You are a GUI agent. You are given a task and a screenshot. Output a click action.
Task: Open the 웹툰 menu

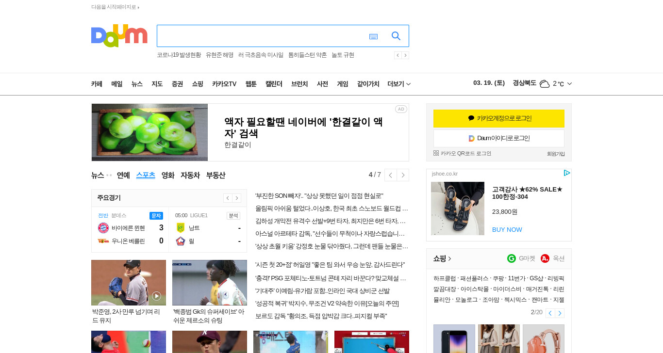251,84
